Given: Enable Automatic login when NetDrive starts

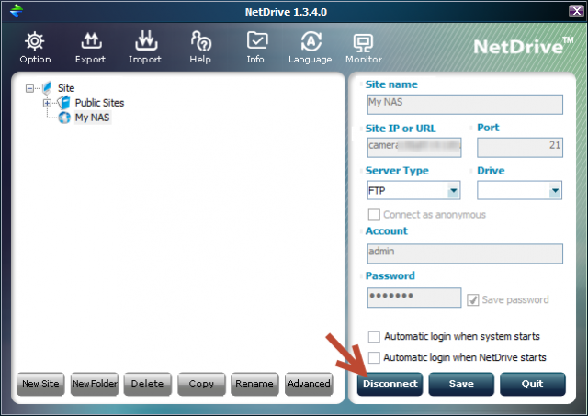Looking at the screenshot, I should click(374, 357).
